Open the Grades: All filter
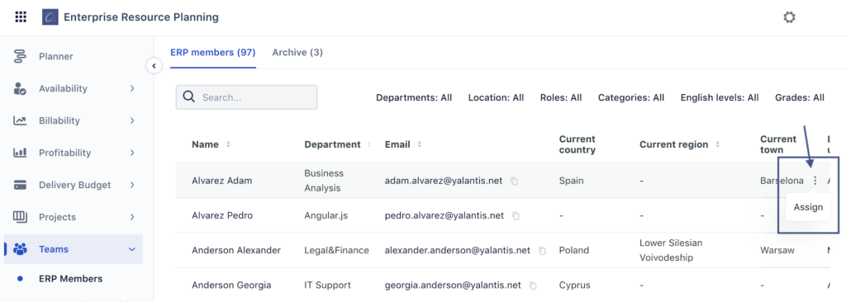This screenshot has width=846, height=302. 800,97
